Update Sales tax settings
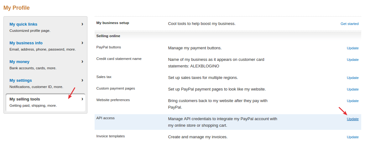The width and height of the screenshot is (365, 142). [353, 78]
